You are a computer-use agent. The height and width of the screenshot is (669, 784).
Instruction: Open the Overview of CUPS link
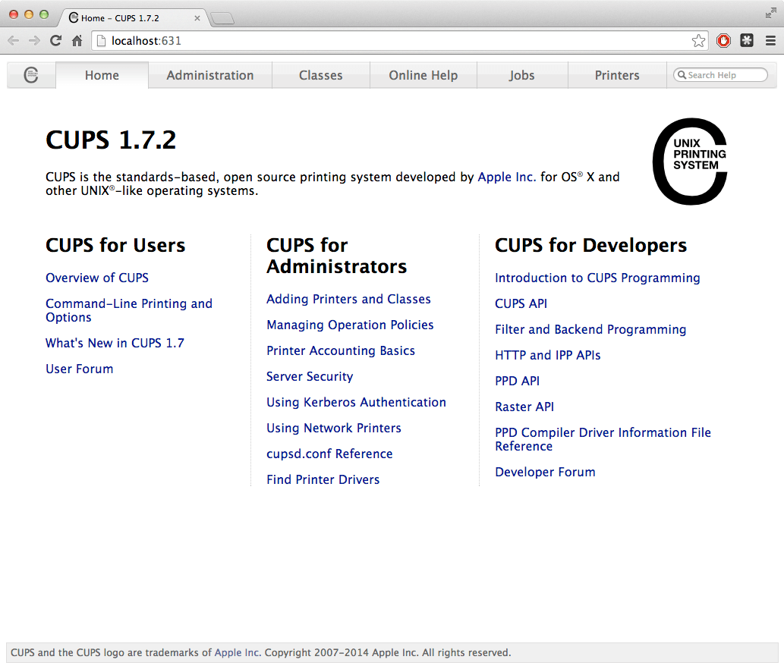tap(97, 278)
